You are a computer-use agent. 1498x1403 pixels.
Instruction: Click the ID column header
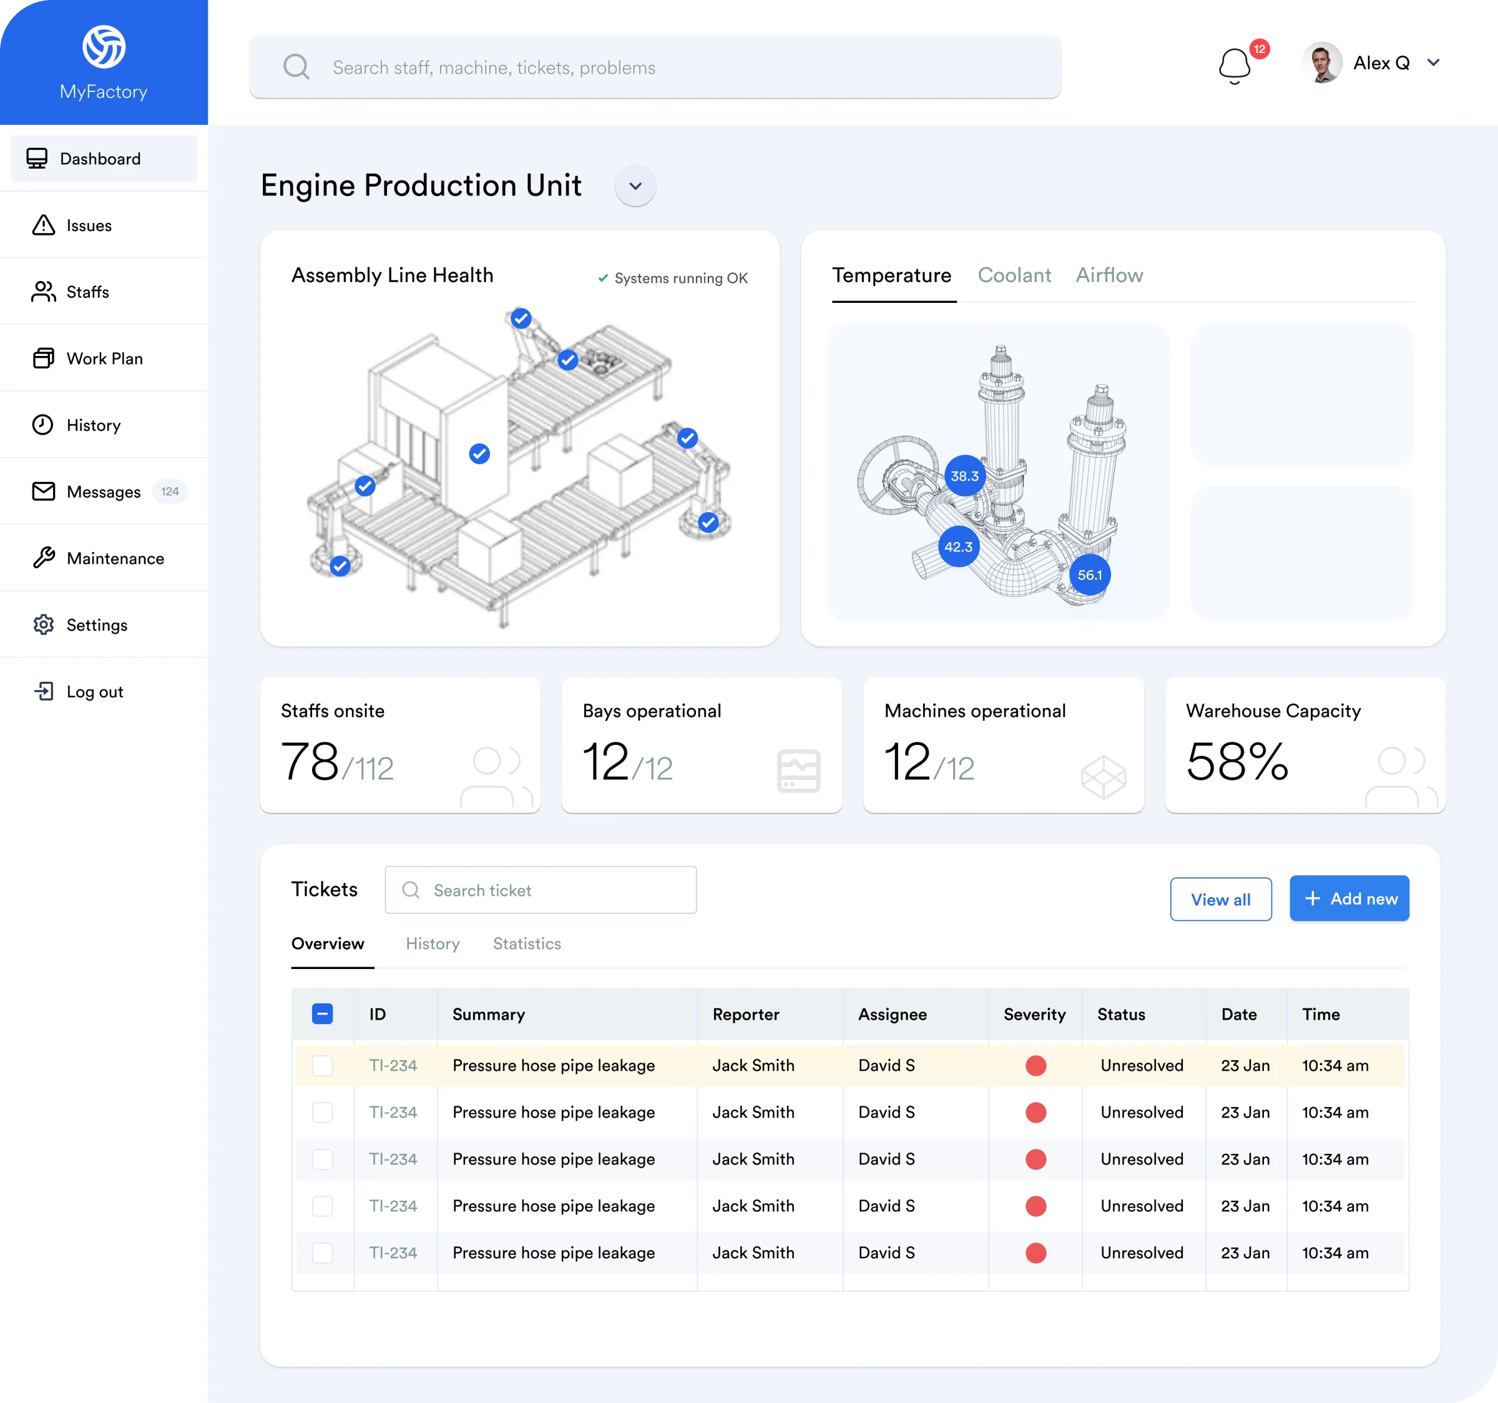pyautogui.click(x=378, y=1014)
